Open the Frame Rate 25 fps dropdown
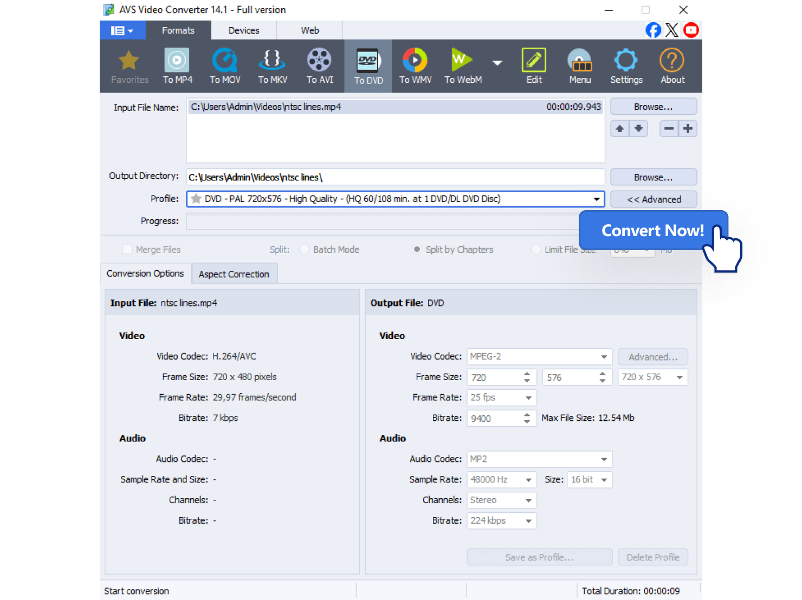Viewport: 802px width, 600px height. click(x=528, y=398)
